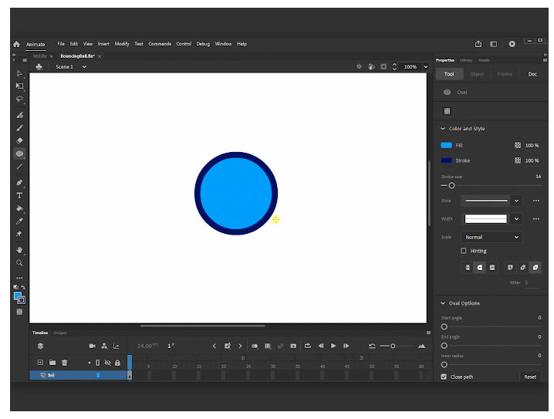Add a new layer in timeline
This screenshot has width=554, height=419.
(40, 363)
